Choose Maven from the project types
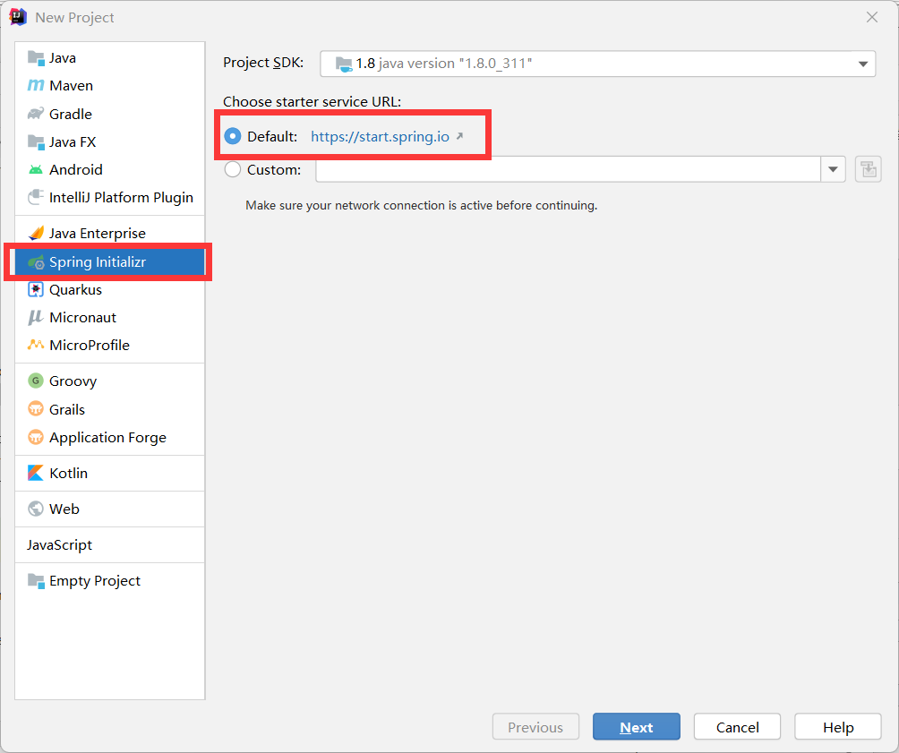This screenshot has width=899, height=753. click(110, 85)
